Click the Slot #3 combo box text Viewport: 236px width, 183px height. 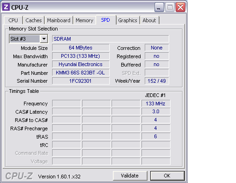[x=24, y=39]
